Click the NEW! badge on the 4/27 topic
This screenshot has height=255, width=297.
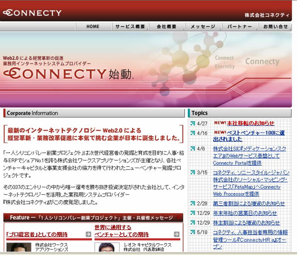220,123
